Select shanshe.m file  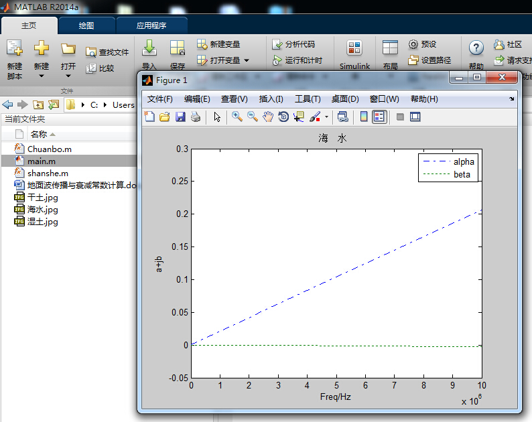(48, 173)
